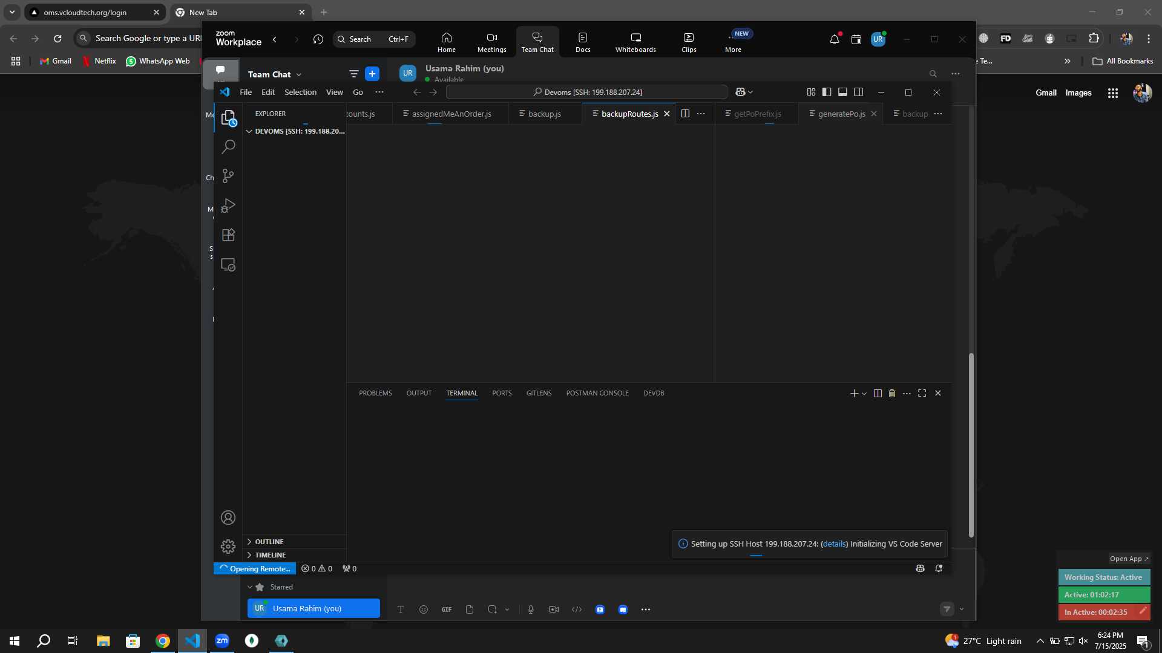This screenshot has width=1162, height=653.
Task: Open errors and warnings status item
Action: pyautogui.click(x=317, y=568)
